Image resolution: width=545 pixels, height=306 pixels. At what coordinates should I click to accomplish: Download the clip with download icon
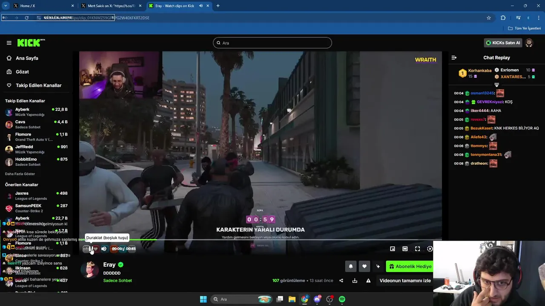coord(355,280)
